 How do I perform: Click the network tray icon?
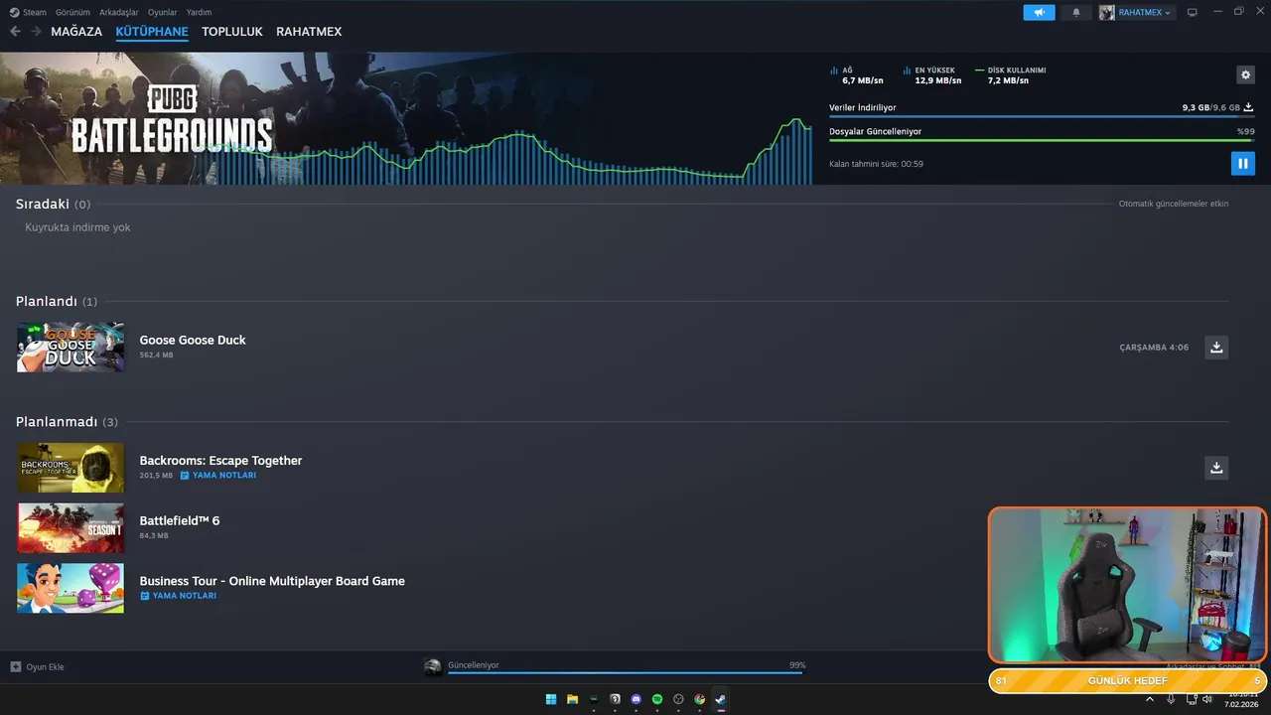1192,699
